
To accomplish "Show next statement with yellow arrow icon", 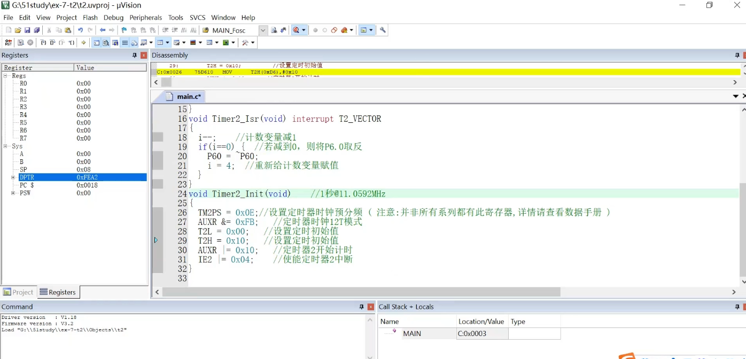I will (83, 43).
